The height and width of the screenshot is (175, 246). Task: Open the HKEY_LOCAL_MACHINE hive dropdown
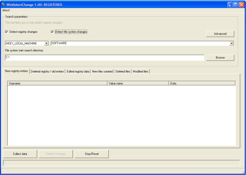[x=46, y=43]
